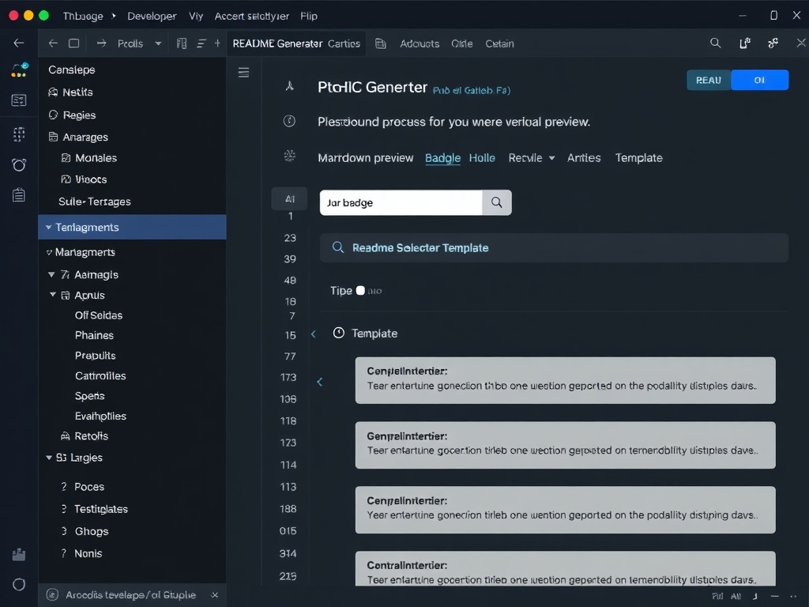Click inside the Jar badge search field
This screenshot has height=607, width=809.
click(399, 202)
